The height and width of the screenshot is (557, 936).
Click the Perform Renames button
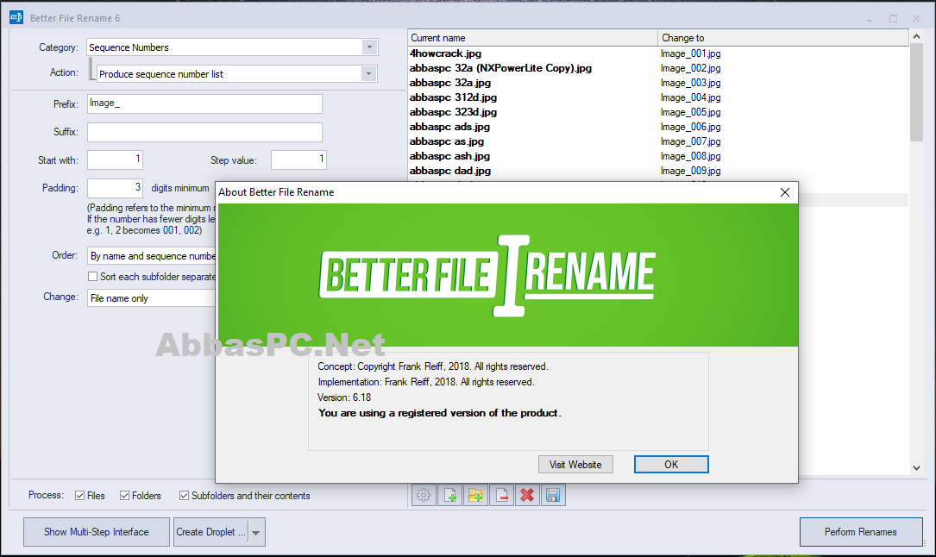click(861, 532)
